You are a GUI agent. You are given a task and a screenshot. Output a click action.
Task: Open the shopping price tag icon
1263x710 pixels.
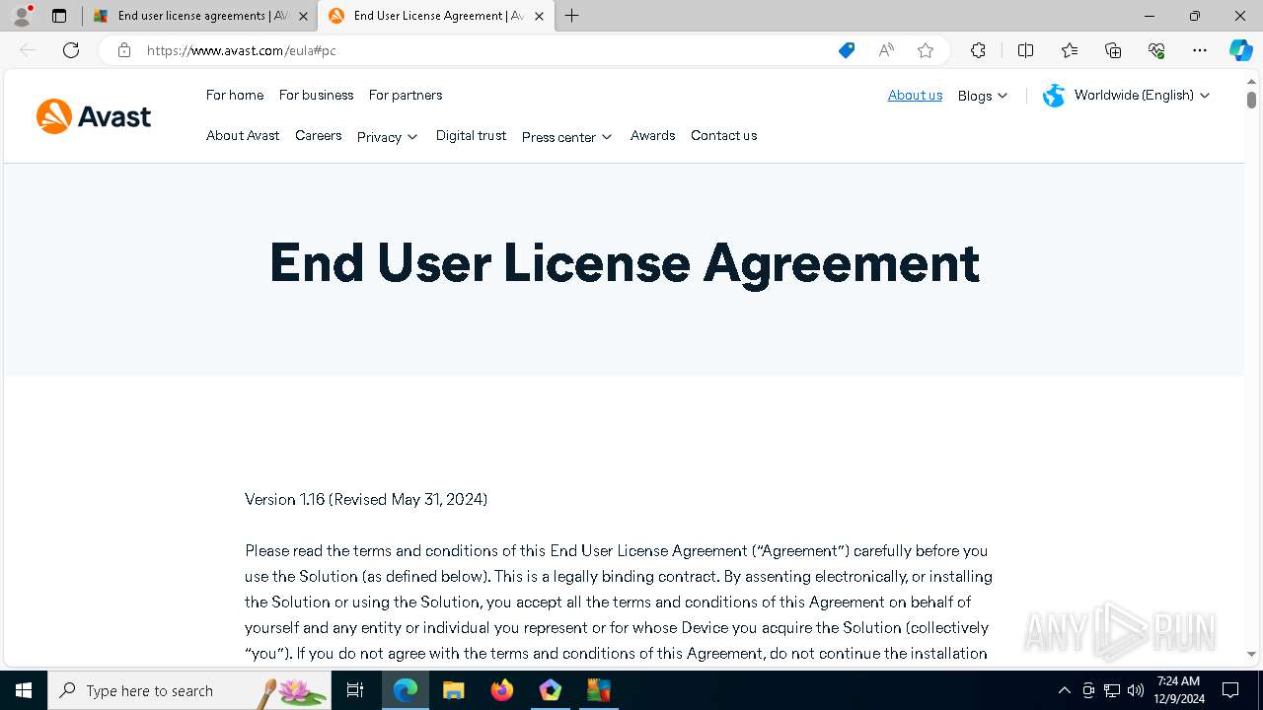(x=847, y=50)
